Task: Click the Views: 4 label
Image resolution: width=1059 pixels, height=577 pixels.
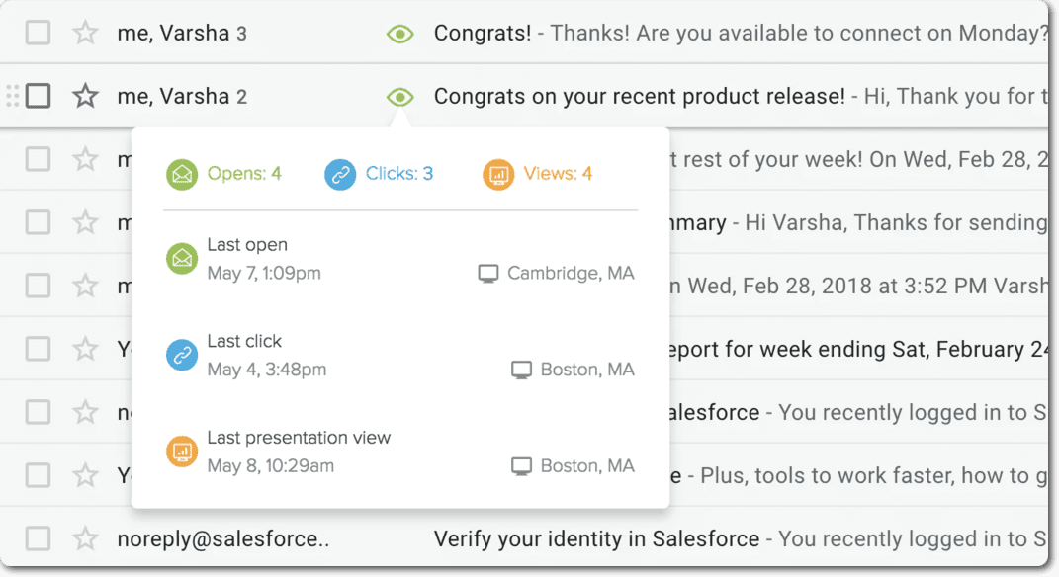Action: [558, 174]
